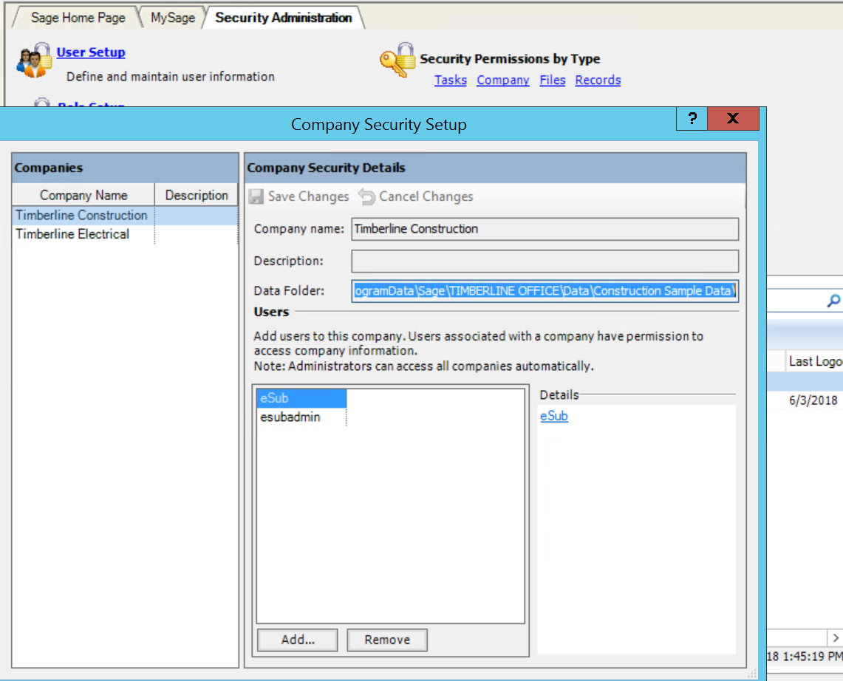
Task: Select the esubadmin user in the list
Action: [x=301, y=417]
